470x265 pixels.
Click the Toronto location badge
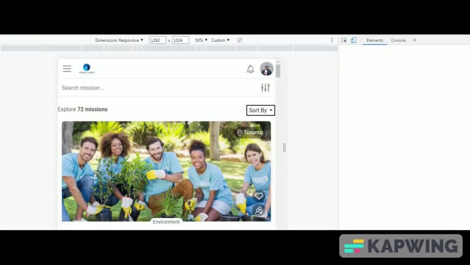pyautogui.click(x=250, y=132)
